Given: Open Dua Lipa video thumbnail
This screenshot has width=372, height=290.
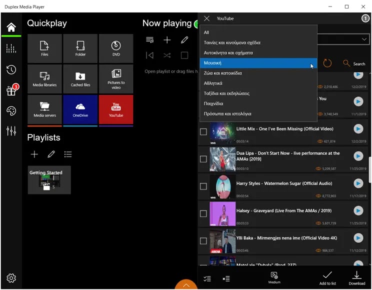Looking at the screenshot, I should point(222,159).
